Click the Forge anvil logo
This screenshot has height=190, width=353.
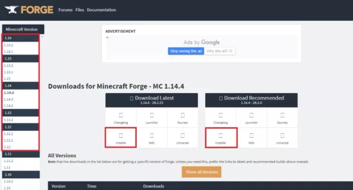tap(29, 10)
